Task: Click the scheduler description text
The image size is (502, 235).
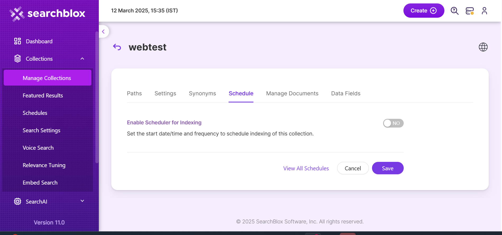Action: (220, 134)
